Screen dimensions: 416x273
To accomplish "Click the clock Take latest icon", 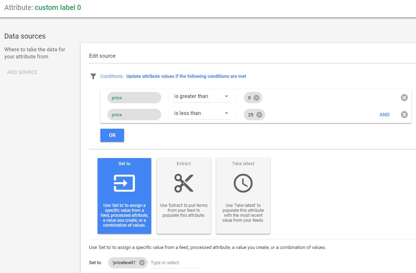I will tap(243, 183).
